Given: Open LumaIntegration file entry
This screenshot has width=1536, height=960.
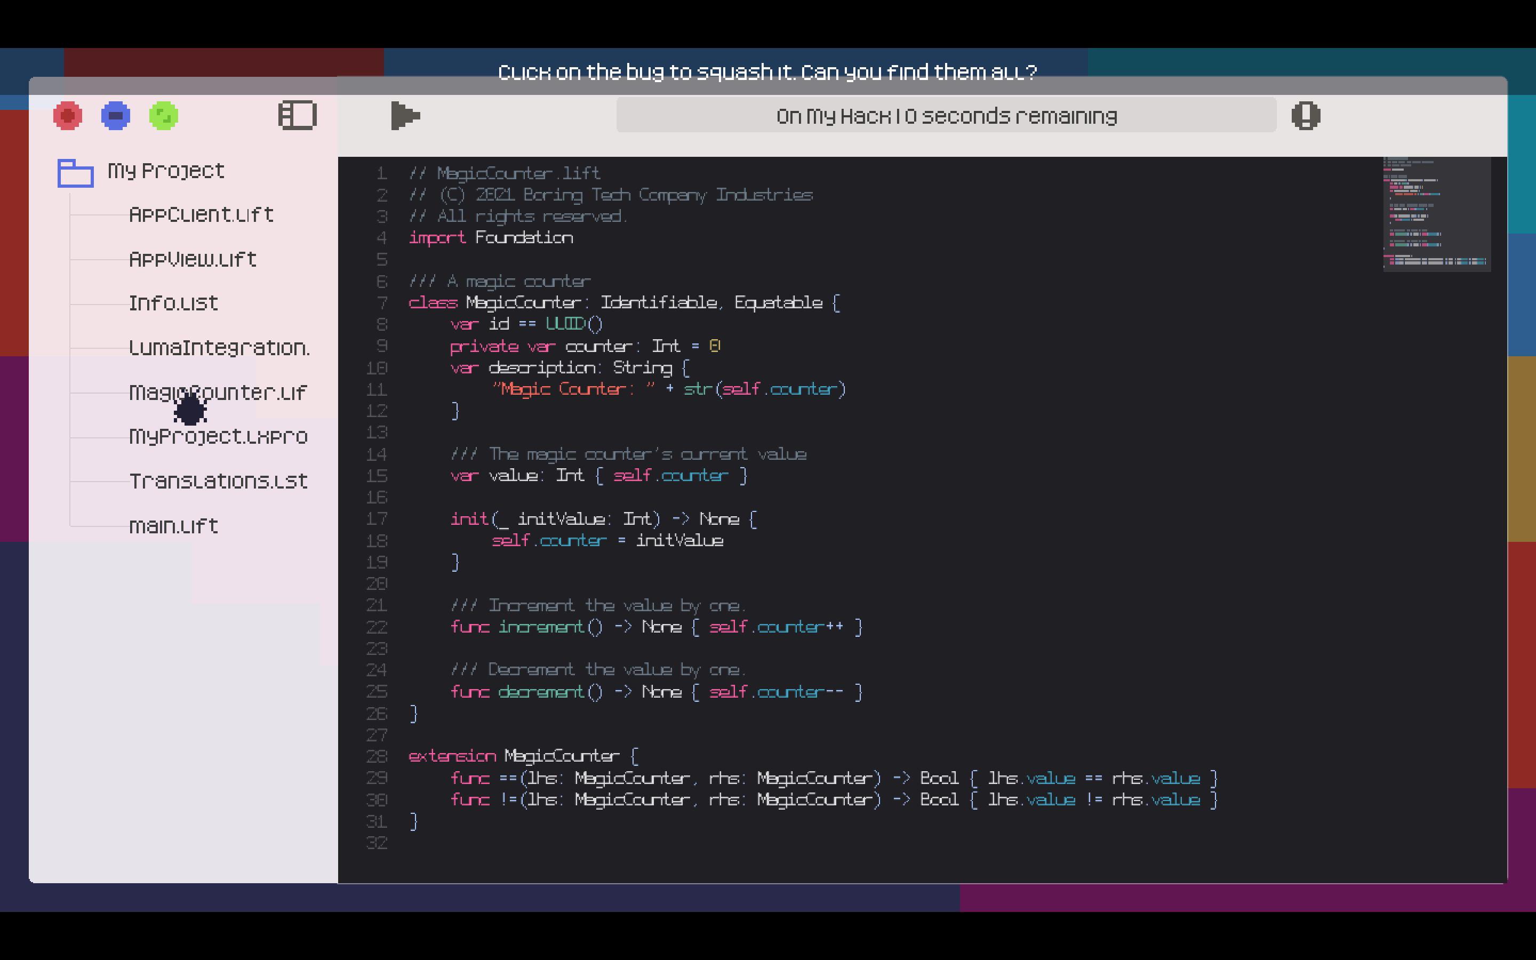Looking at the screenshot, I should 219,348.
